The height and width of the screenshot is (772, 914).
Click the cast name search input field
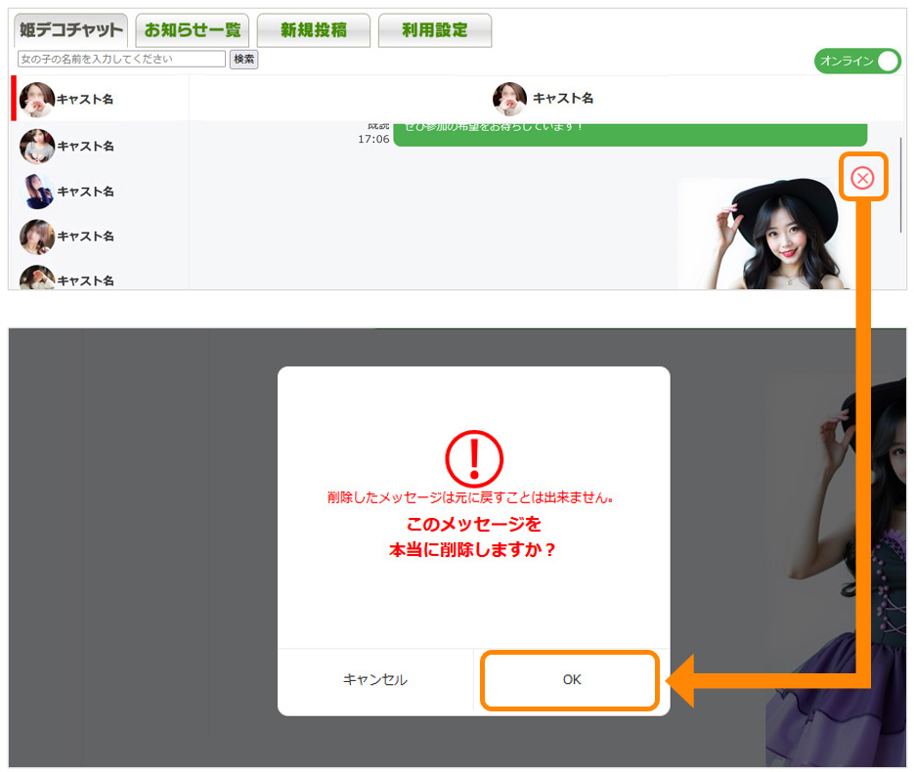point(121,60)
